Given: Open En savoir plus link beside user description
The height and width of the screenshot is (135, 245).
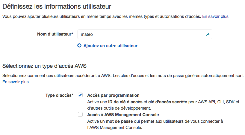Looking at the screenshot, I should point(215,16).
